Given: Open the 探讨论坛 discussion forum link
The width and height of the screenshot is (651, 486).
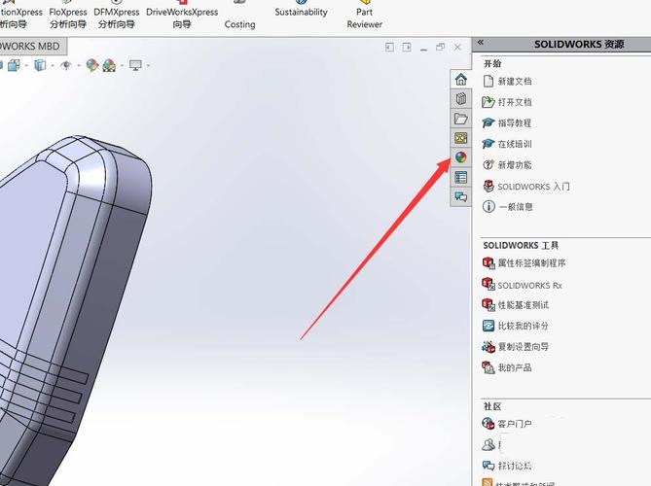Looking at the screenshot, I should click(x=507, y=466).
